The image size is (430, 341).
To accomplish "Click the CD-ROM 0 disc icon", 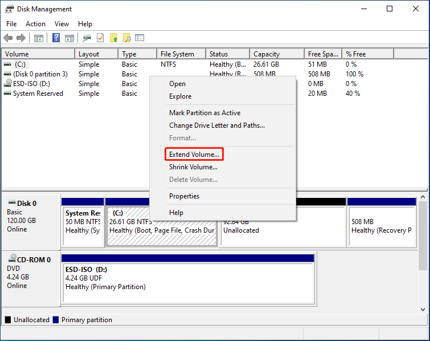I will 13,258.
